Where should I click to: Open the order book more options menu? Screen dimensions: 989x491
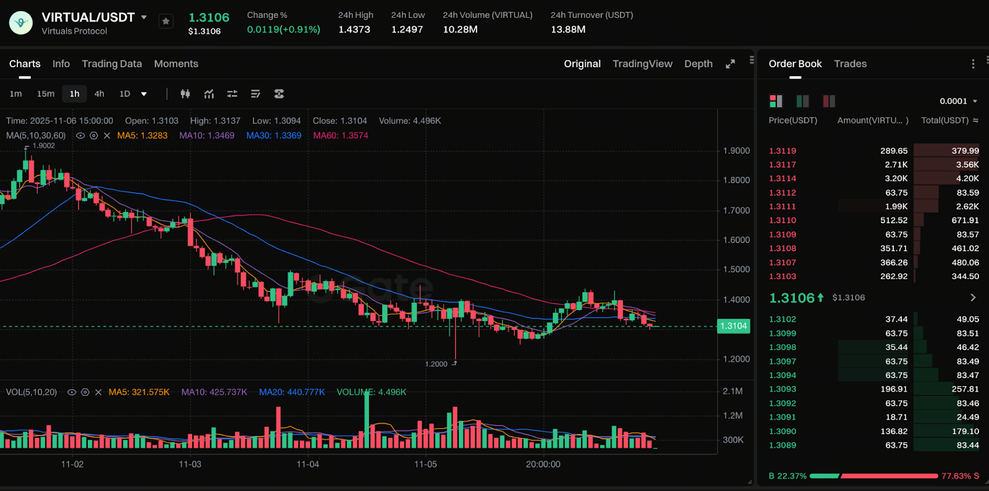click(973, 64)
